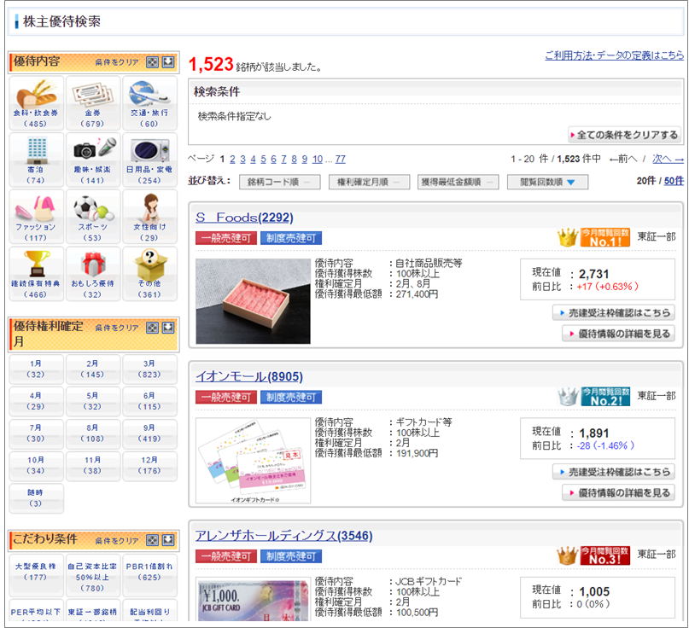
Task: Click 一般売建可 badge on S Foods
Action: (x=226, y=238)
